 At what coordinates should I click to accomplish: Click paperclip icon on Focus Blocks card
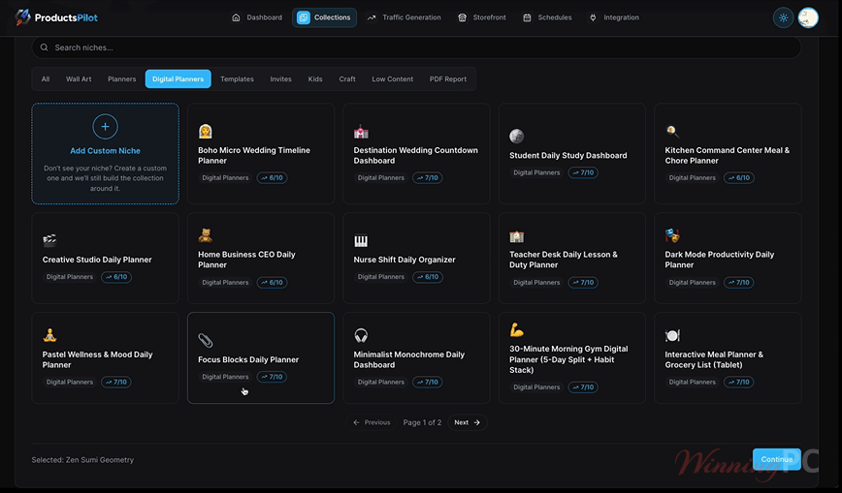(x=205, y=340)
